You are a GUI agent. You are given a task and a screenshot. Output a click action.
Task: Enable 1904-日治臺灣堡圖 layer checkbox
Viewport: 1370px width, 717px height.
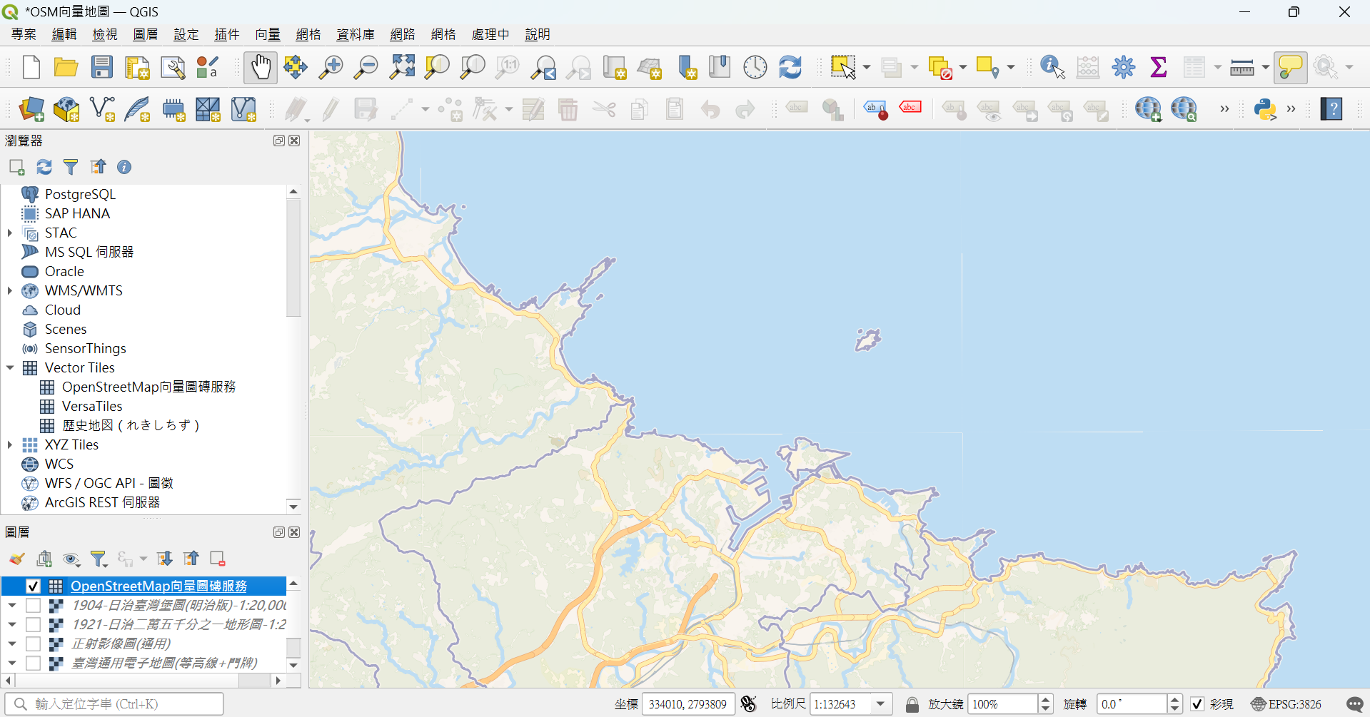[33, 605]
